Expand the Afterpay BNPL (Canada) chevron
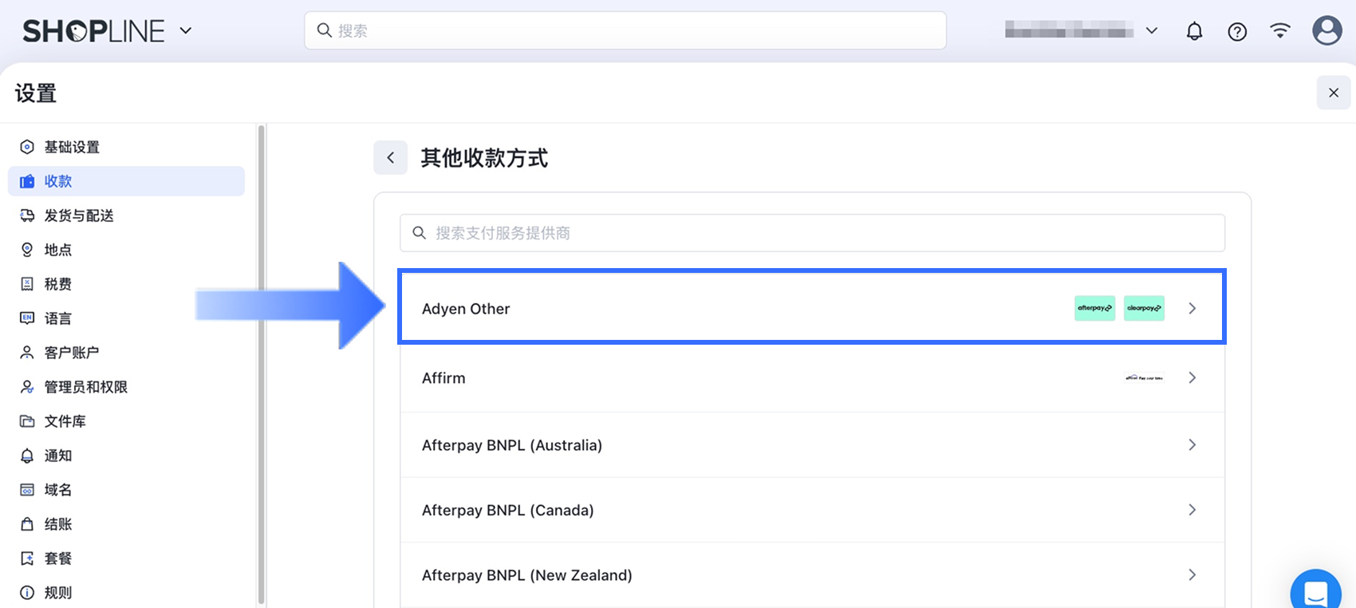1356x608 pixels. [x=1192, y=510]
